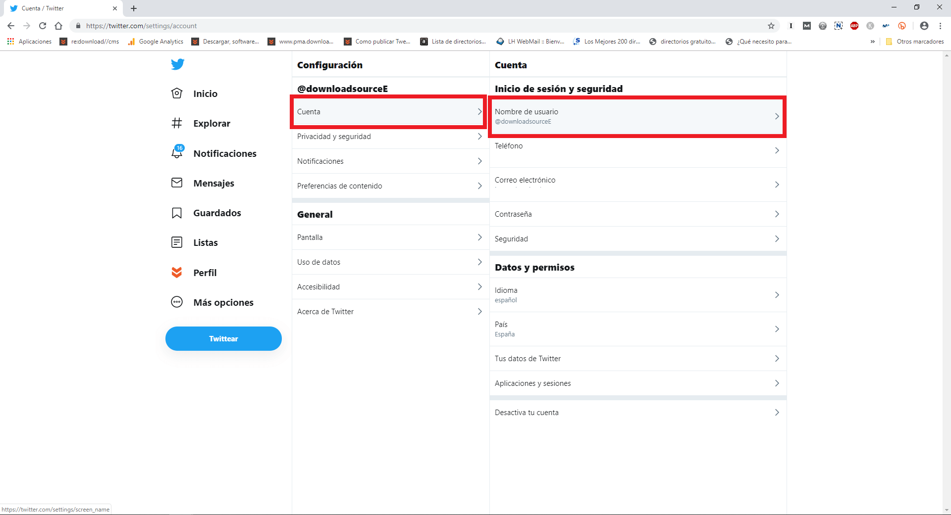Show more bookmarks chevron
This screenshot has height=515, width=951.
[x=872, y=42]
